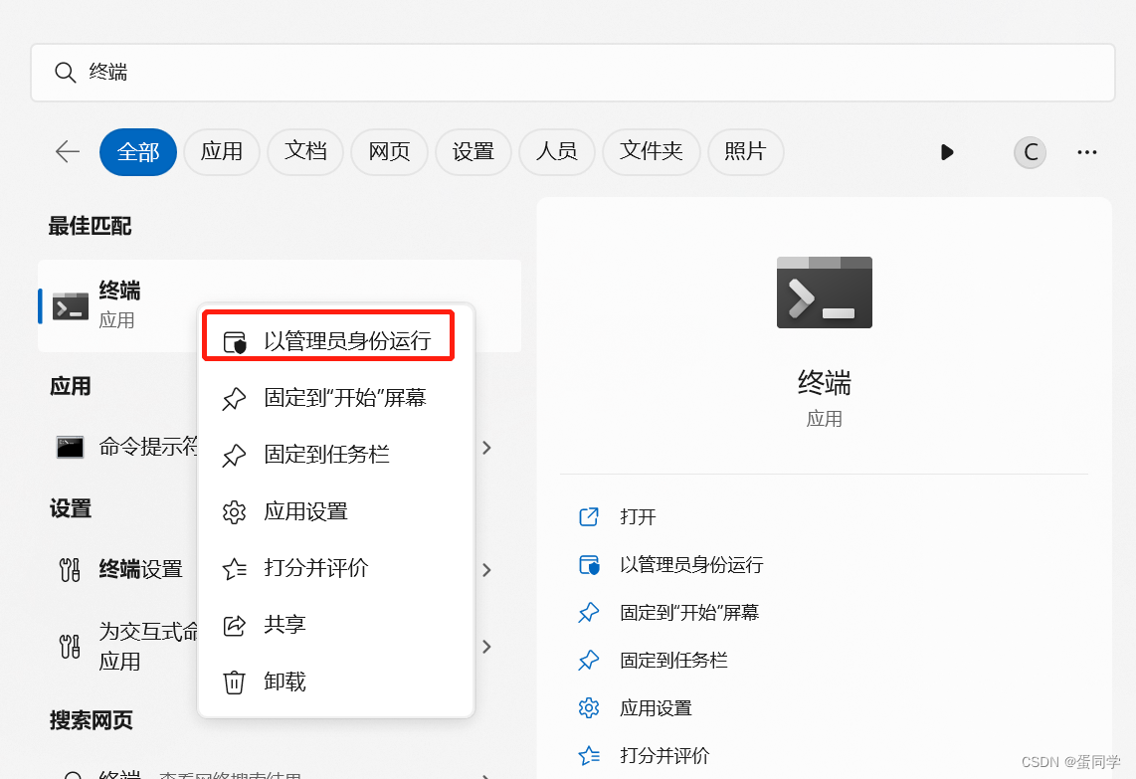Click the open icon next to 打开
Image resolution: width=1136 pixels, height=779 pixels.
(x=589, y=516)
